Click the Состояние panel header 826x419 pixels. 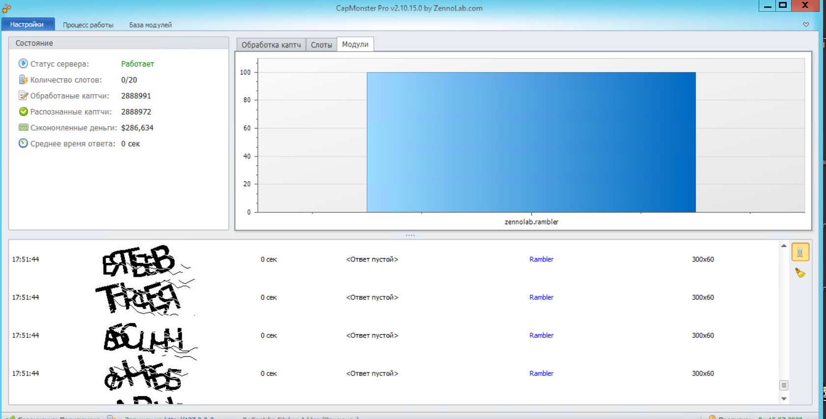point(119,43)
